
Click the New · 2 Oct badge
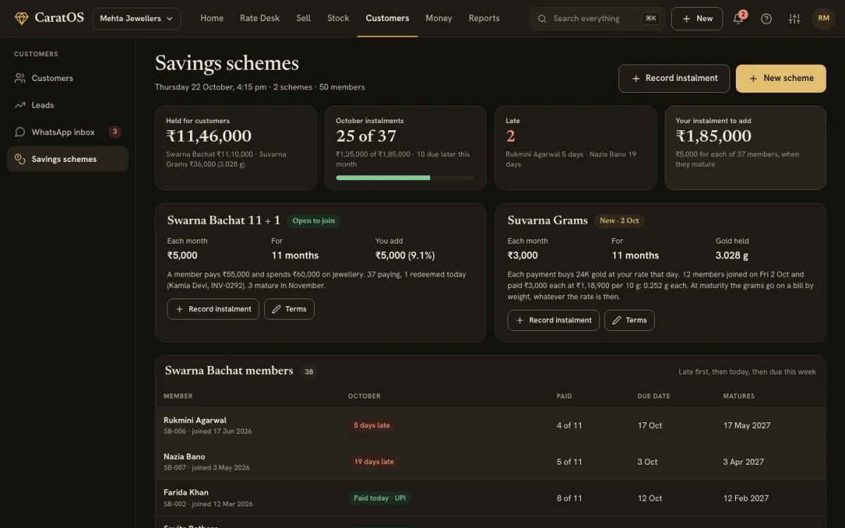click(620, 220)
